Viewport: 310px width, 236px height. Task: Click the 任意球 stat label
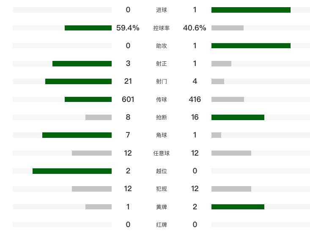click(161, 154)
